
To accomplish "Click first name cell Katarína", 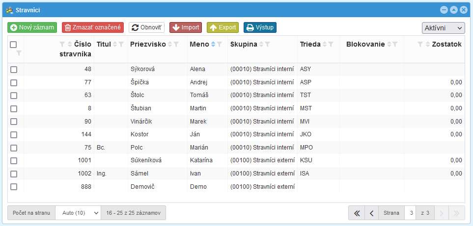I will point(201,160).
